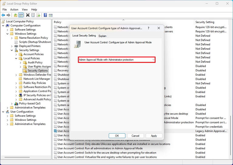Click the IP Security Policies icon
The height and width of the screenshot is (165, 233).
pos(21,95)
